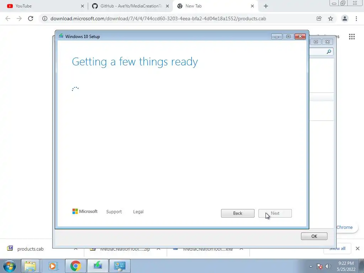
Task: Open the Windows Start menu
Action: (10, 266)
